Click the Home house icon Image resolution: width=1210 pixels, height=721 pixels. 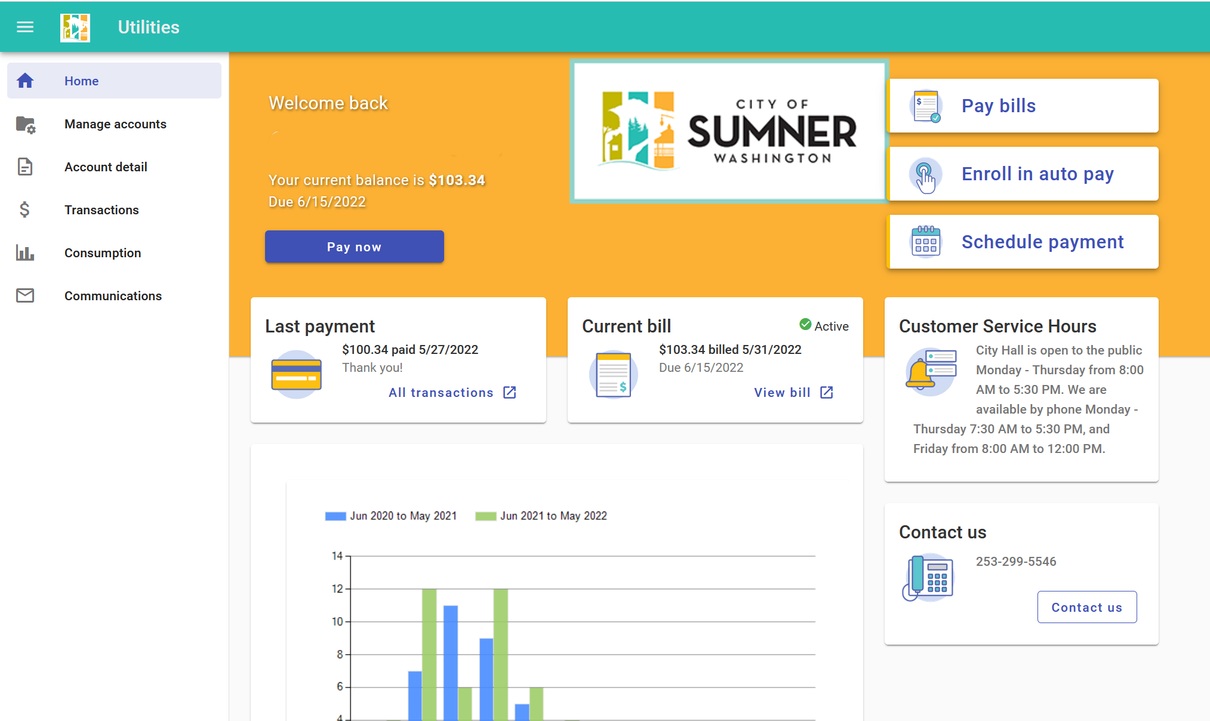25,81
